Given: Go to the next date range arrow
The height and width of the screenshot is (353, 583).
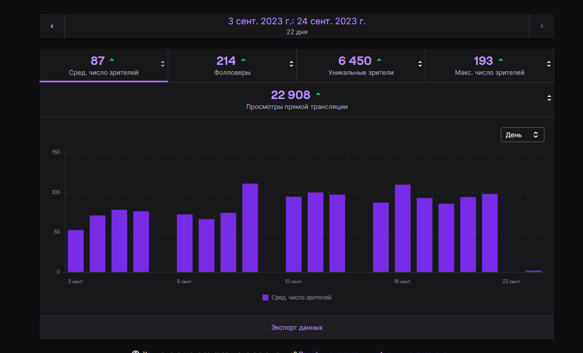Looking at the screenshot, I should 542,26.
